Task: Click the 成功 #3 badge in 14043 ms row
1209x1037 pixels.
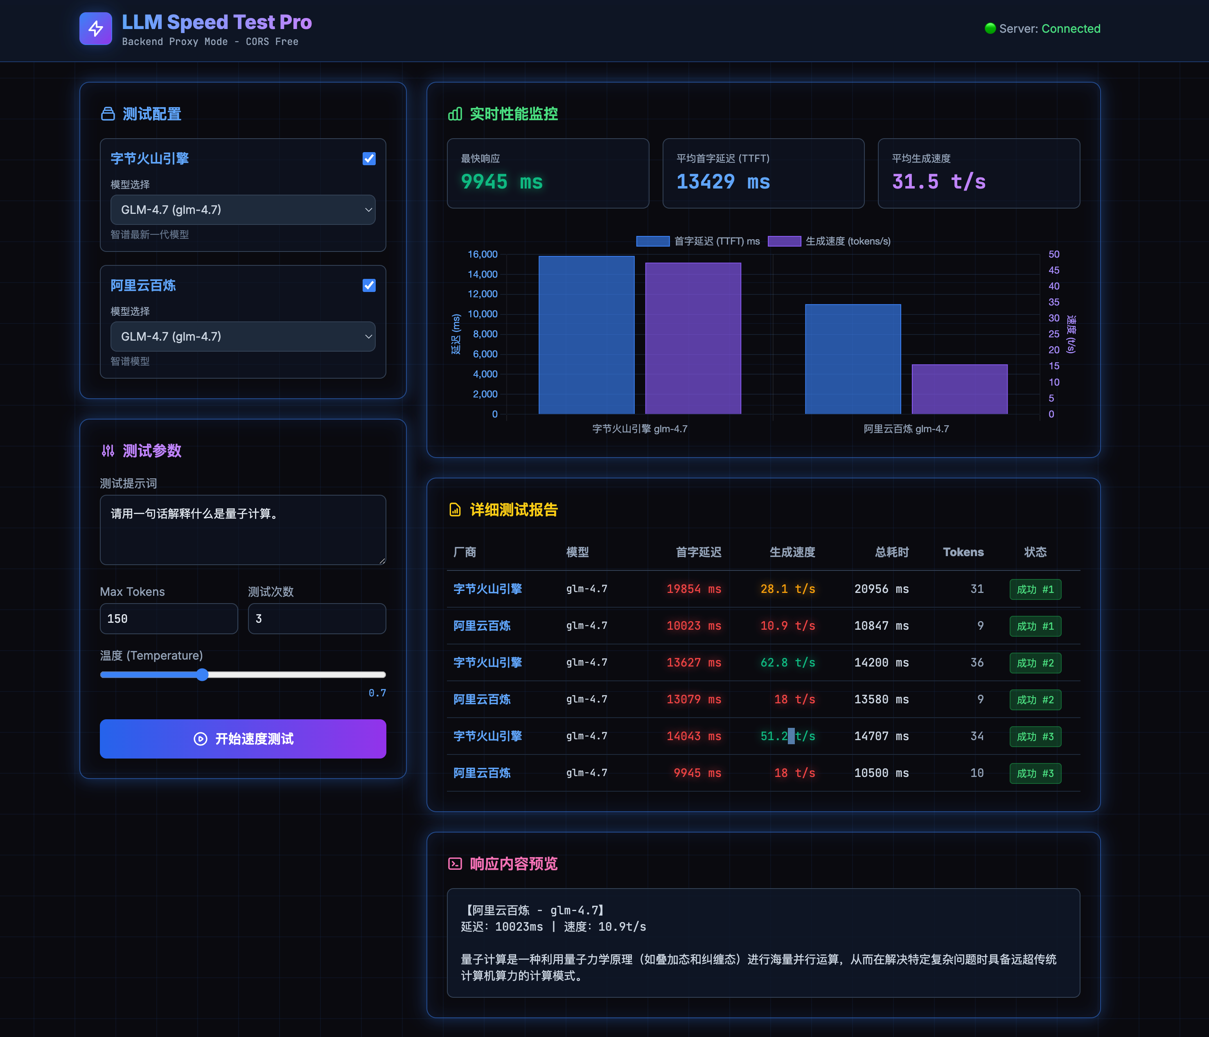Action: 1035,736
